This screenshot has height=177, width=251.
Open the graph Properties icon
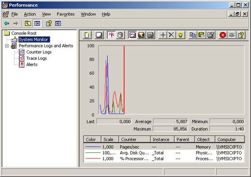click(211, 35)
